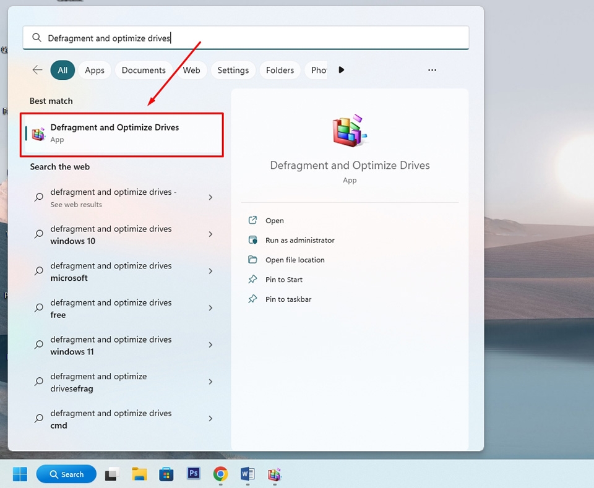Click the Open file location folder icon

[x=253, y=260]
